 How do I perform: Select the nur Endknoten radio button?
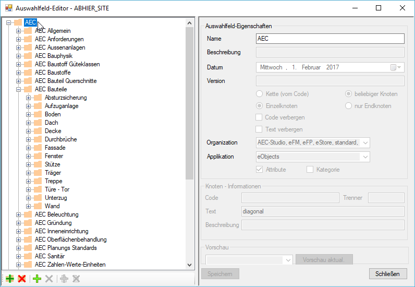348,106
